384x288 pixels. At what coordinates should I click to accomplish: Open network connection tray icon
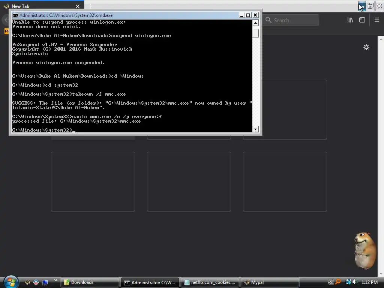coord(348,282)
